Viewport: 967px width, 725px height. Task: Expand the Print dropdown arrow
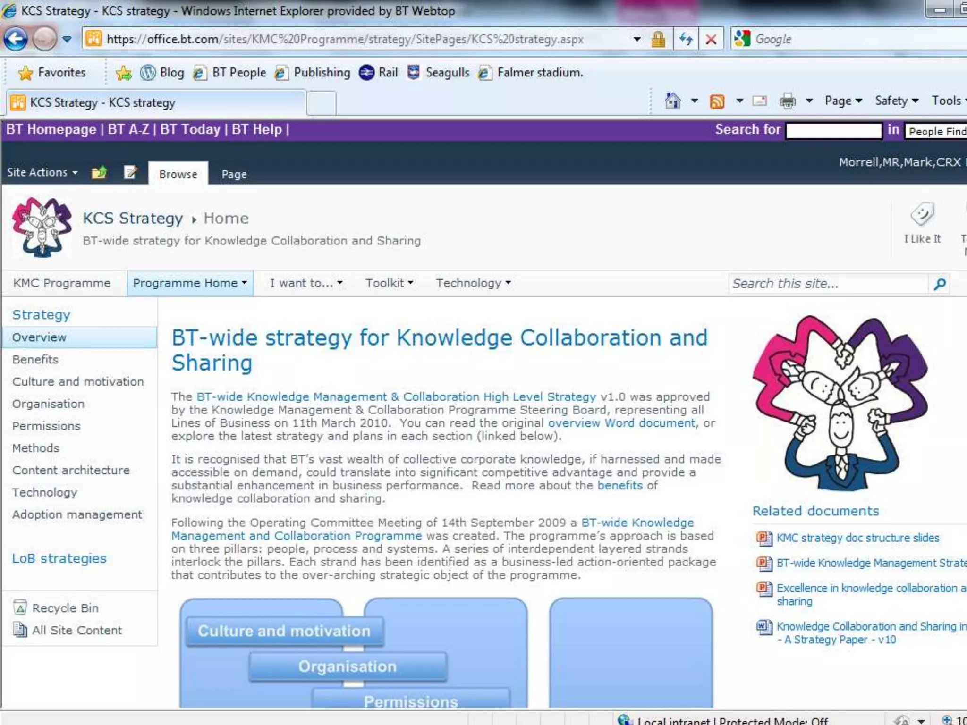(809, 101)
